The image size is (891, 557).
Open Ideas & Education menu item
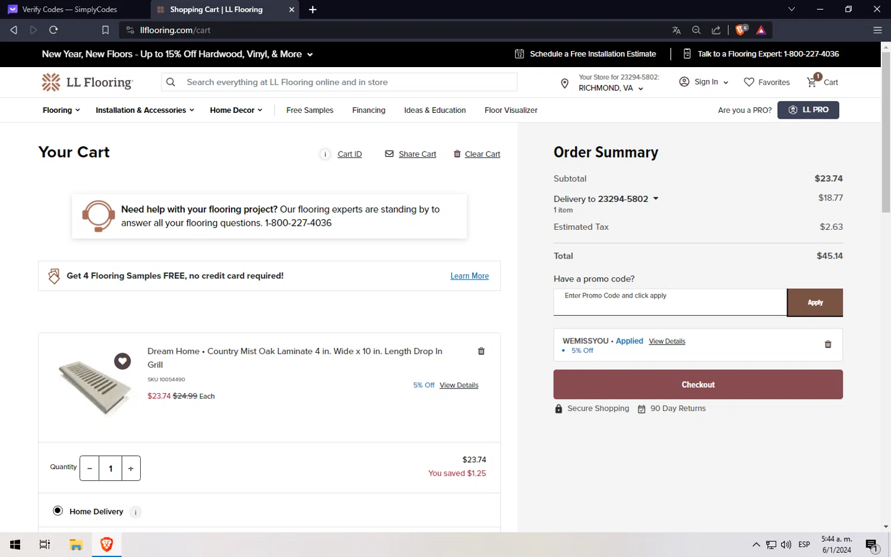[435, 110]
